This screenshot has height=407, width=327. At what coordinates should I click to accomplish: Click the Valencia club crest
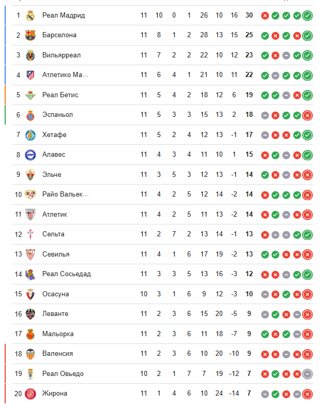(x=29, y=354)
